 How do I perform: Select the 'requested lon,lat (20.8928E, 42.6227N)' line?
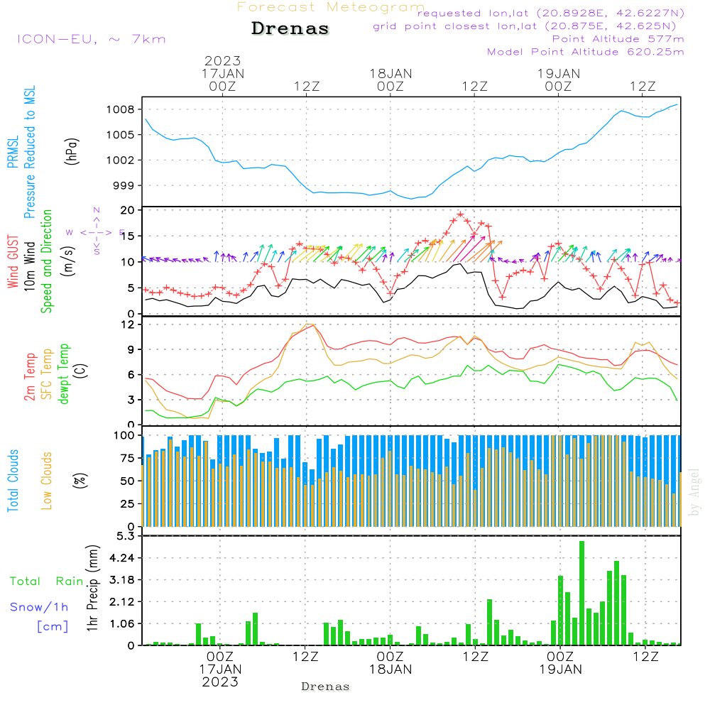tap(551, 13)
